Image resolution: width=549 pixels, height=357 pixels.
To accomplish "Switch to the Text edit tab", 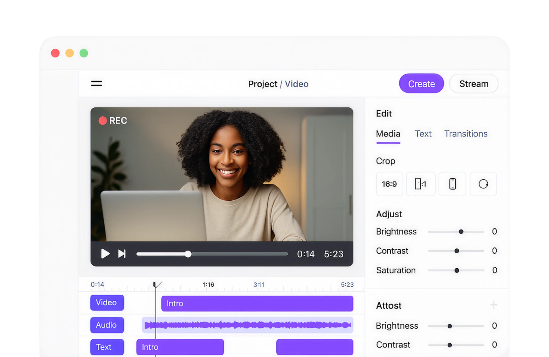I will click(423, 133).
